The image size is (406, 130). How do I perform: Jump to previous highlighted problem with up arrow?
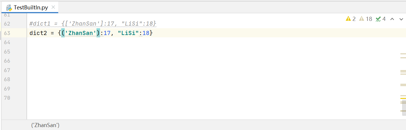(392, 19)
